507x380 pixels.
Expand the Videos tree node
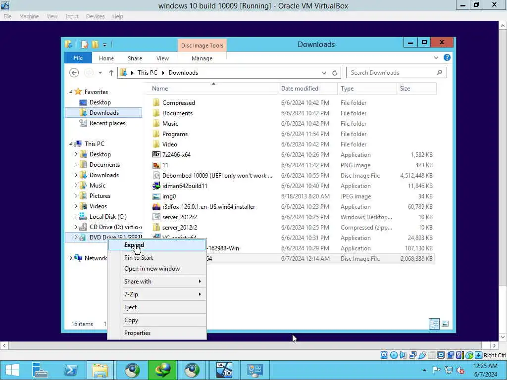coord(76,206)
